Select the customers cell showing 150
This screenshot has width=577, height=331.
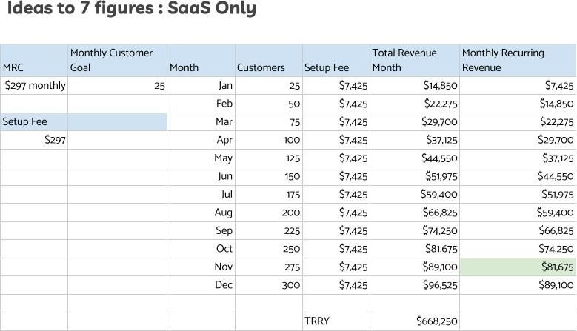point(268,176)
